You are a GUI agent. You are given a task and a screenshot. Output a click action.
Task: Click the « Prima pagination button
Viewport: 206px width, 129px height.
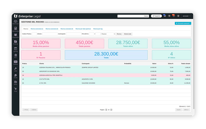click(x=26, y=110)
